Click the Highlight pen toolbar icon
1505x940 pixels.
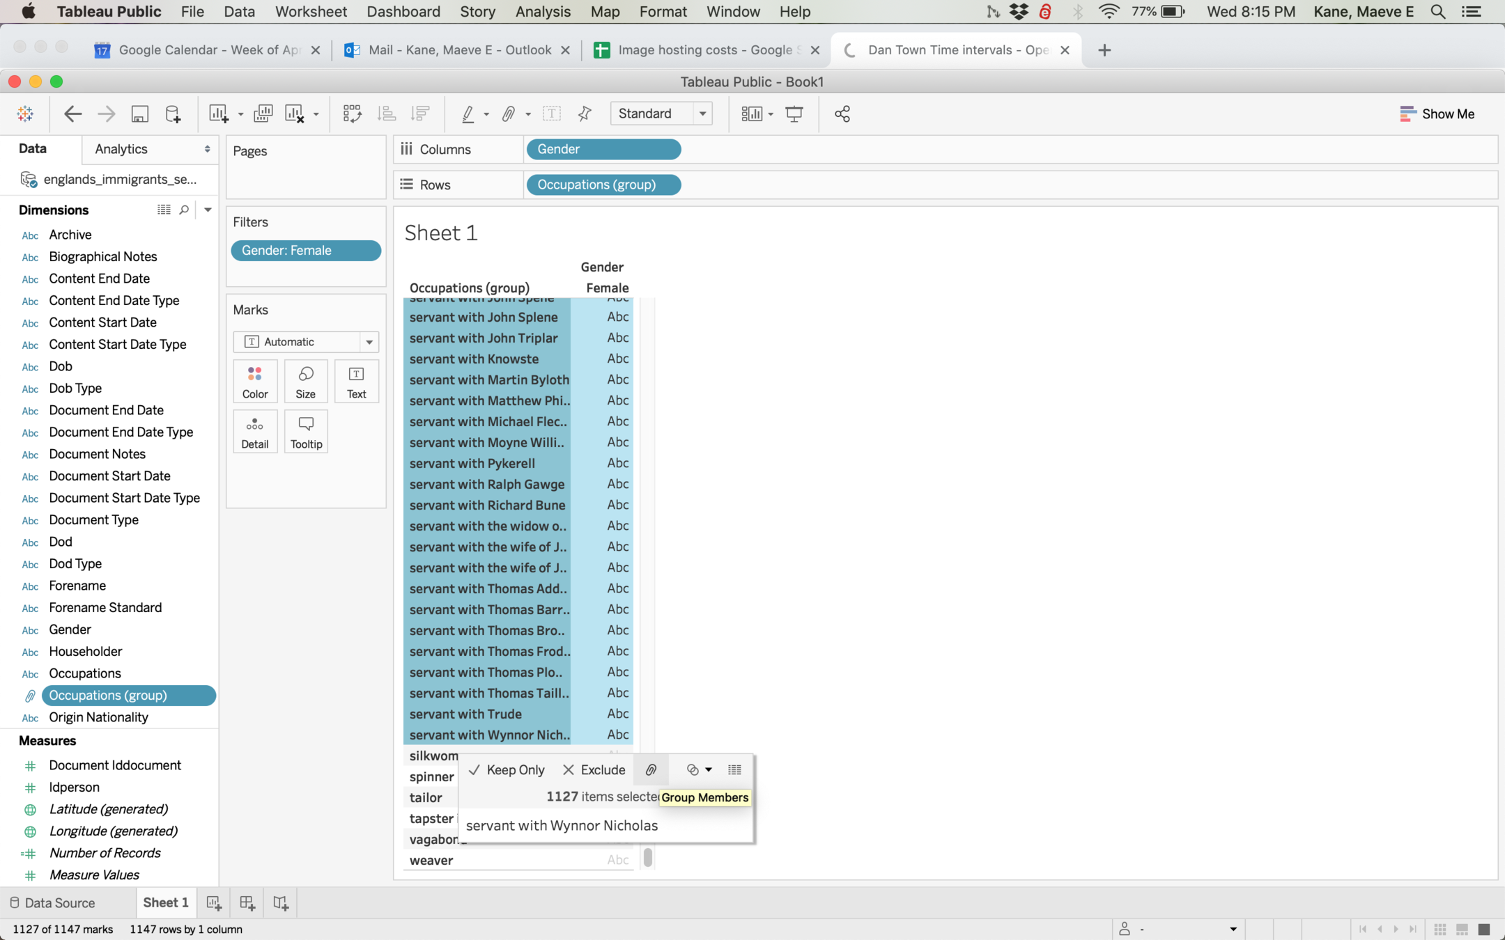[468, 113]
